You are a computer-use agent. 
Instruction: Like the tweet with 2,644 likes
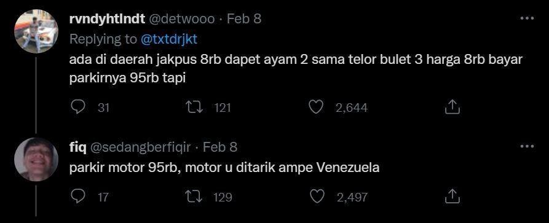click(x=316, y=107)
